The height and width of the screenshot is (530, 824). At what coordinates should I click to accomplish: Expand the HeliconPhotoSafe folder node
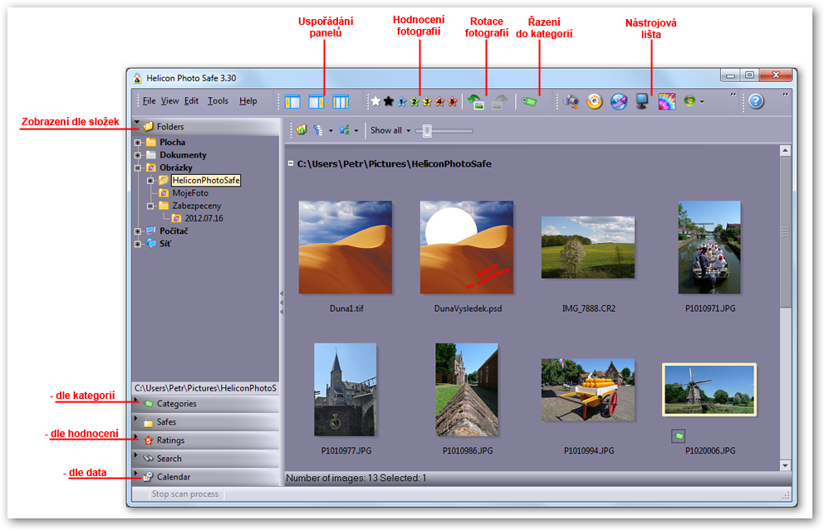tap(150, 181)
